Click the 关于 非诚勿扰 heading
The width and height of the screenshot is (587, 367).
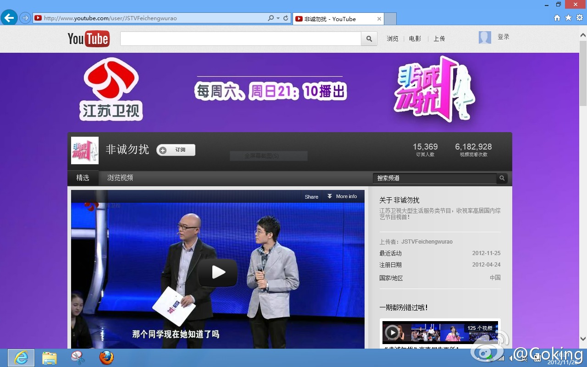pyautogui.click(x=399, y=200)
